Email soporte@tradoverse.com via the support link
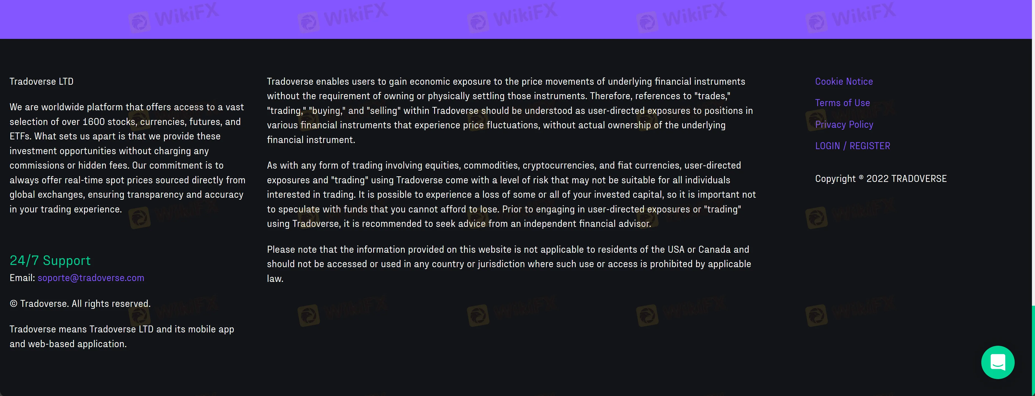Viewport: 1035px width, 396px height. click(x=91, y=278)
